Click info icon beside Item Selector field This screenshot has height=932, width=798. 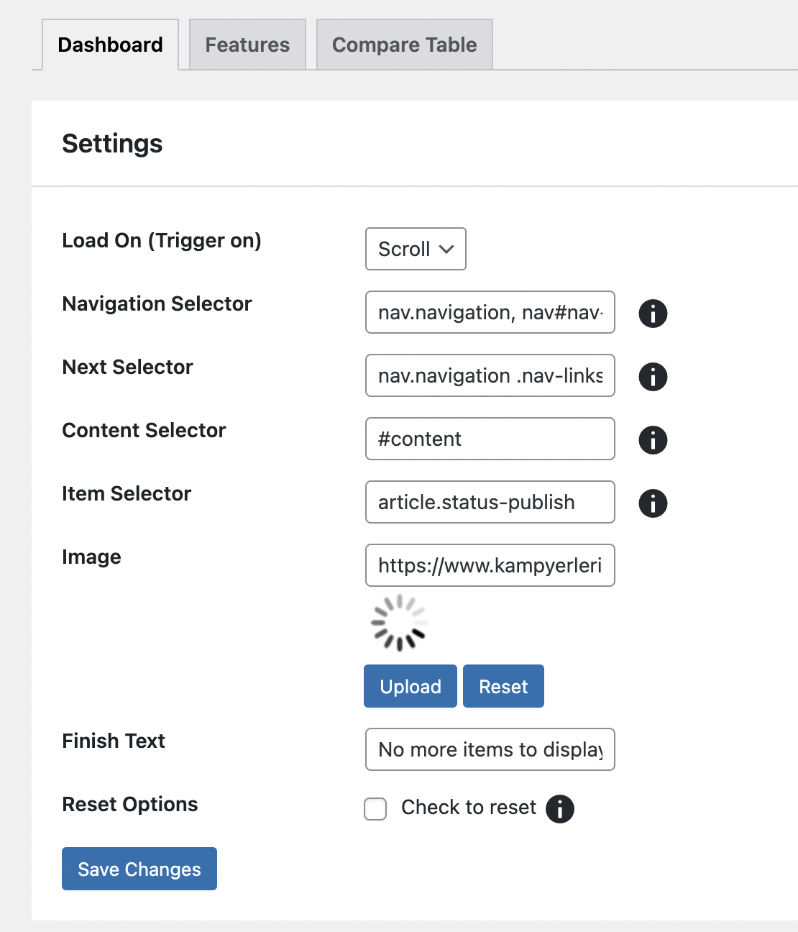pos(653,503)
